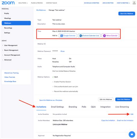Click Copy the invitation link

point(108,120)
